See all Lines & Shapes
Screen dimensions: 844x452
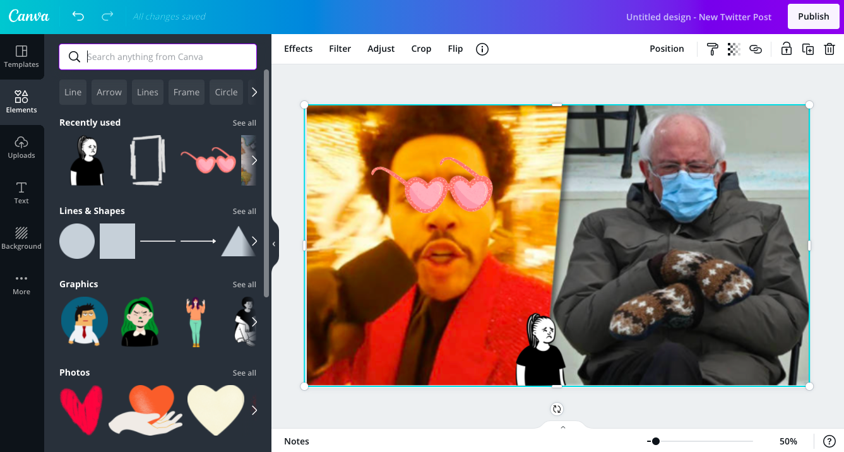pos(244,211)
